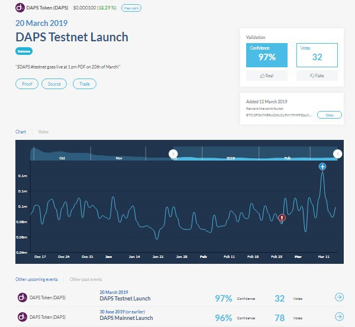The width and height of the screenshot is (355, 327).
Task: Click the DAPS Testnet Launch main heading
Action: [72, 37]
